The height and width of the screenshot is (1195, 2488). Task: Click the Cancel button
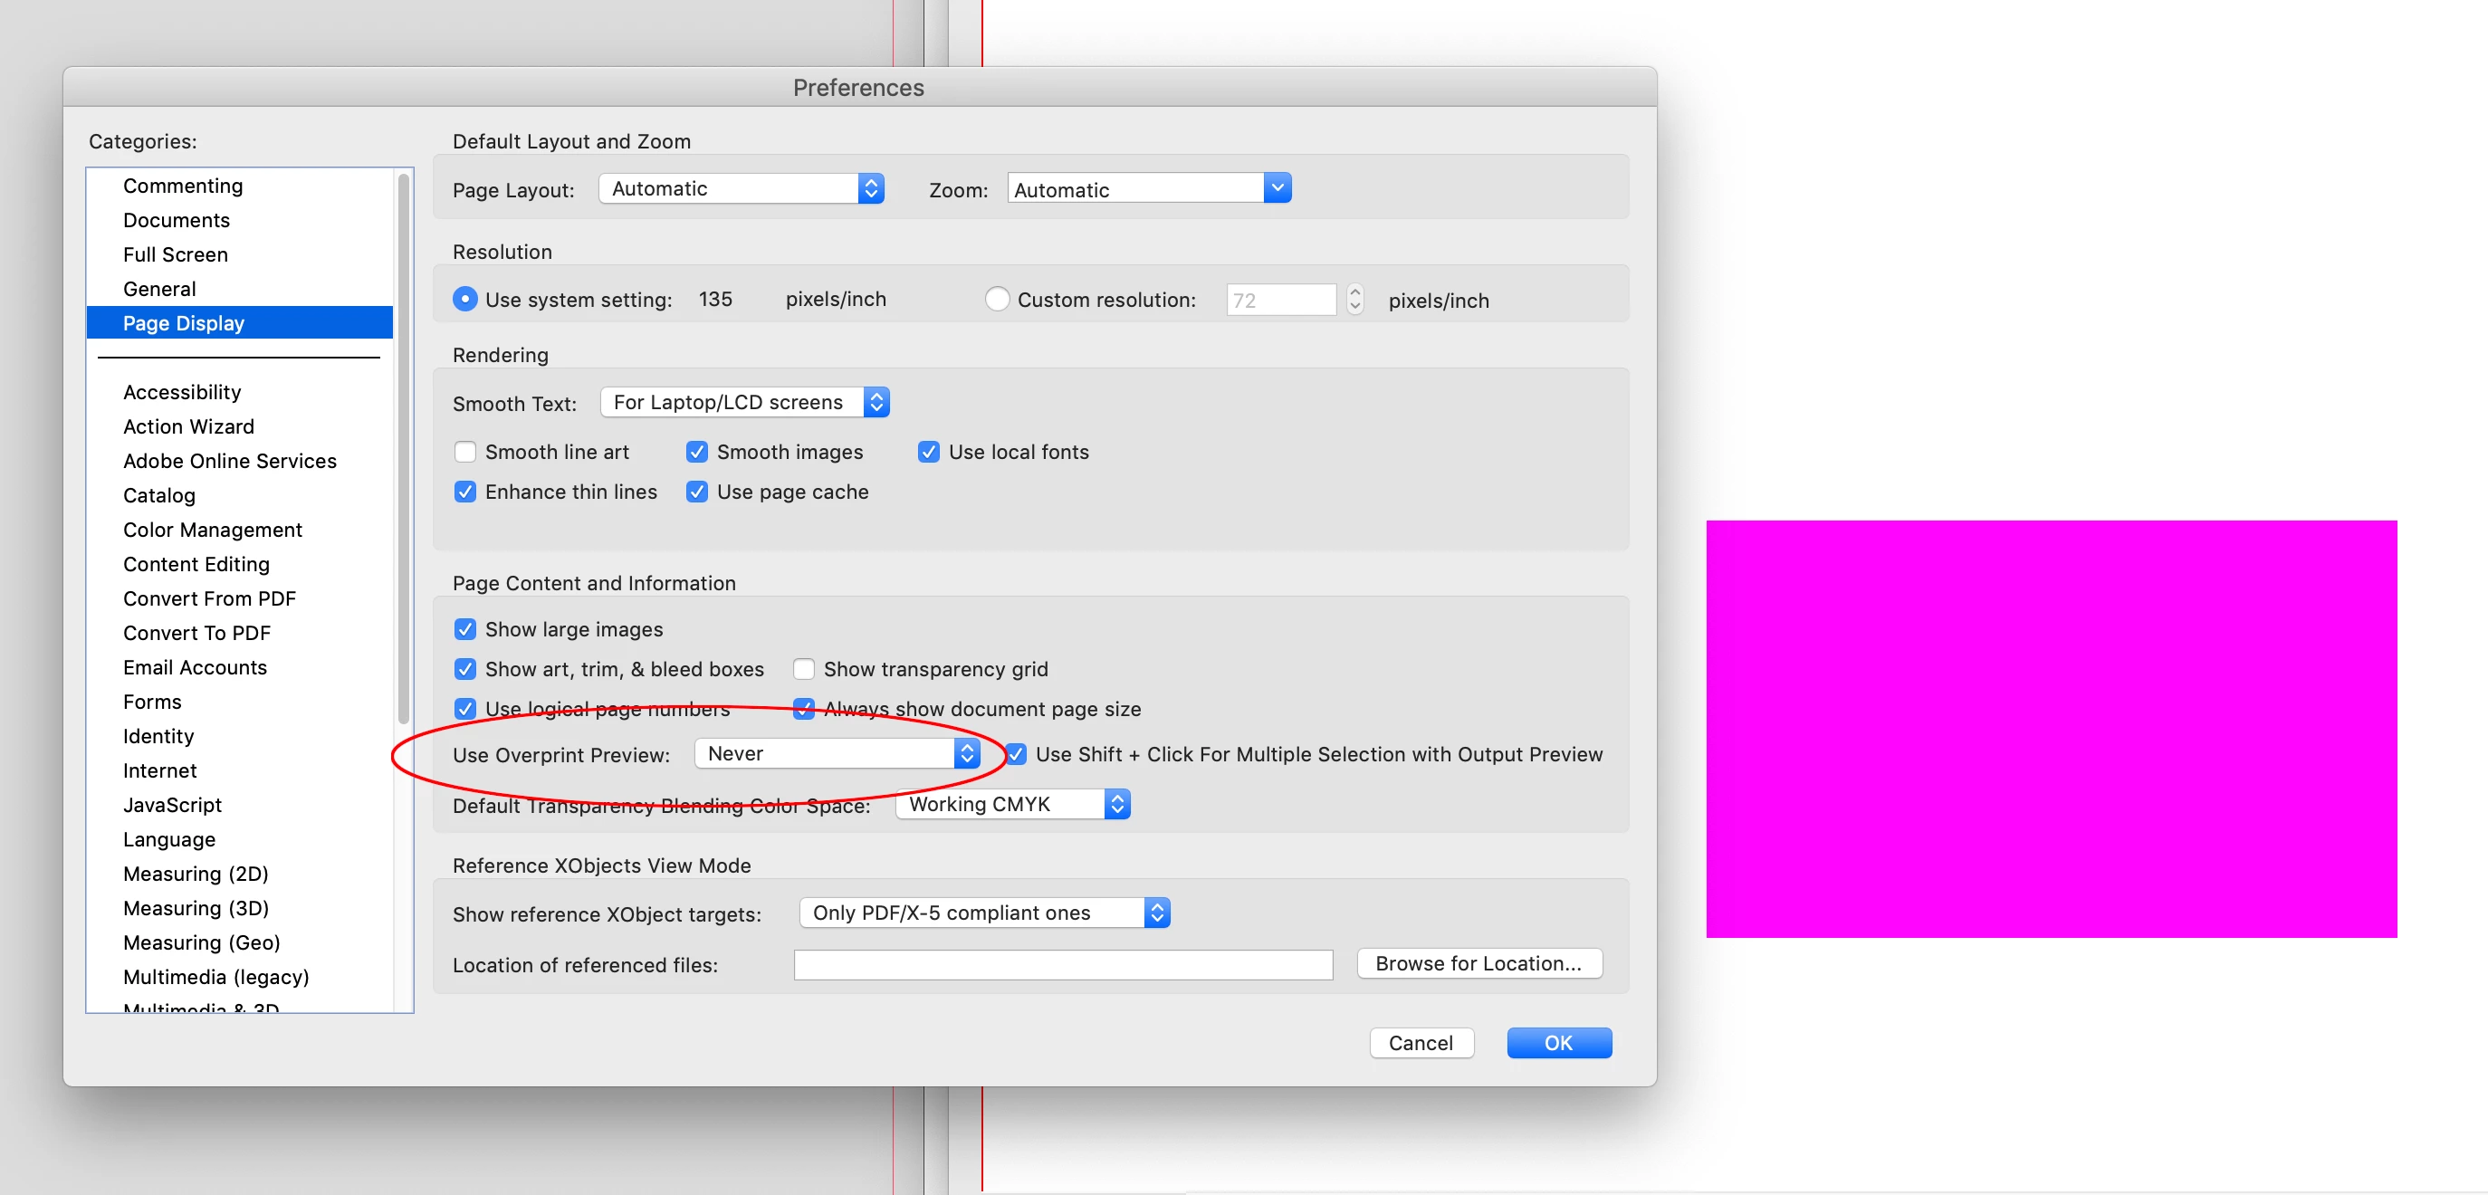click(x=1421, y=1043)
